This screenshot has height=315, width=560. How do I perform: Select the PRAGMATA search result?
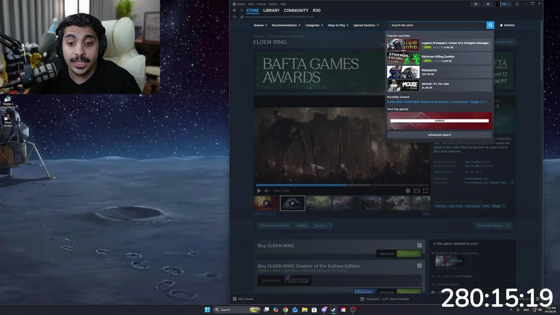(x=439, y=72)
